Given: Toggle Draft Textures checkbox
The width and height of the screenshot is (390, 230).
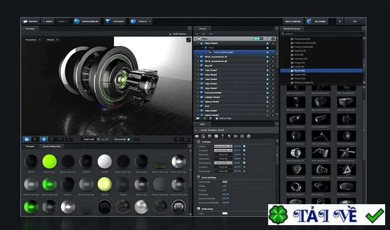Looking at the screenshot, I should click(x=170, y=34).
